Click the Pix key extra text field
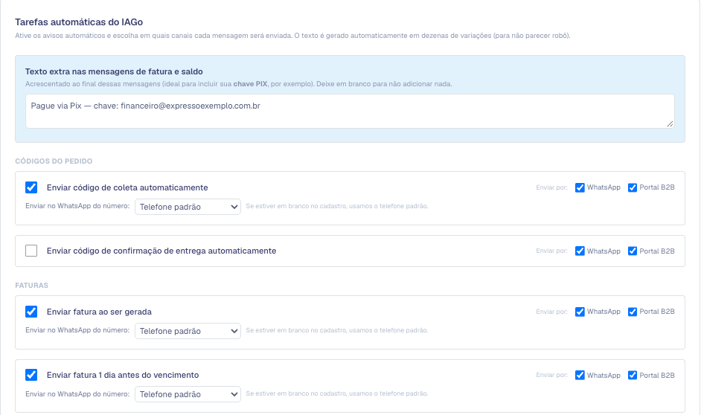701x415 pixels. click(350, 112)
